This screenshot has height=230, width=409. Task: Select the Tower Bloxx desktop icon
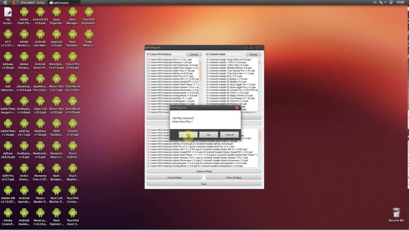[x=89, y=38]
